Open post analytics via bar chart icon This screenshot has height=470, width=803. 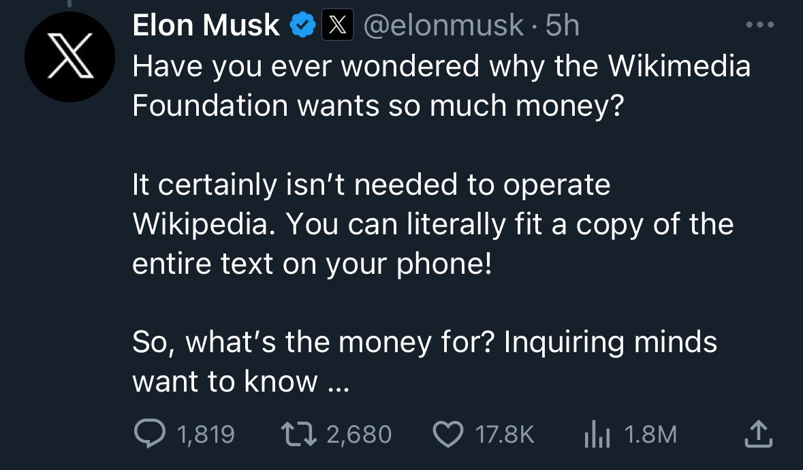(596, 433)
